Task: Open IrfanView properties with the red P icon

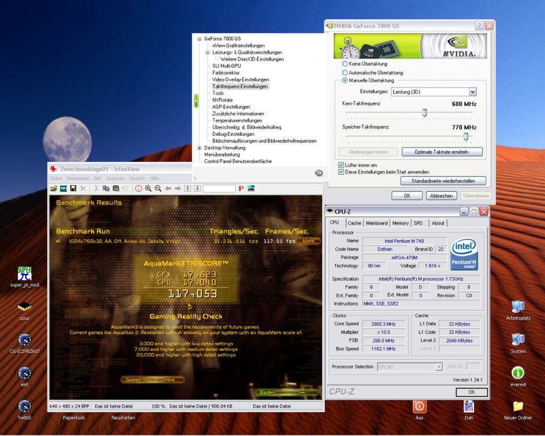Action: point(241,188)
